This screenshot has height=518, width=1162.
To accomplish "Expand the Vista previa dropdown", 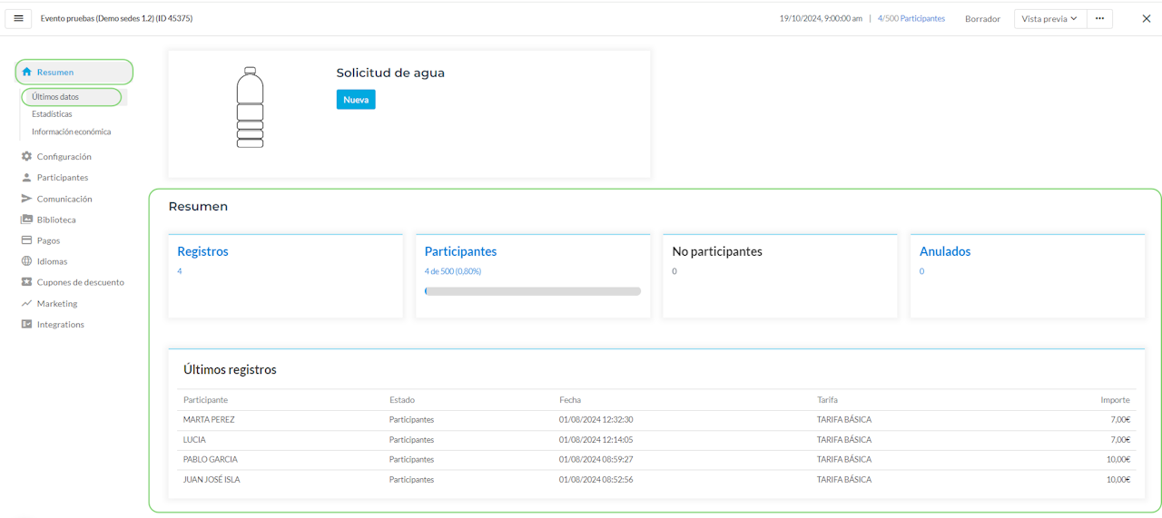I will pyautogui.click(x=1049, y=18).
